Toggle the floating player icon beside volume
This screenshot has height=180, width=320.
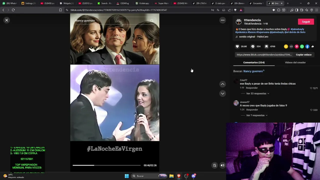pos(214,165)
